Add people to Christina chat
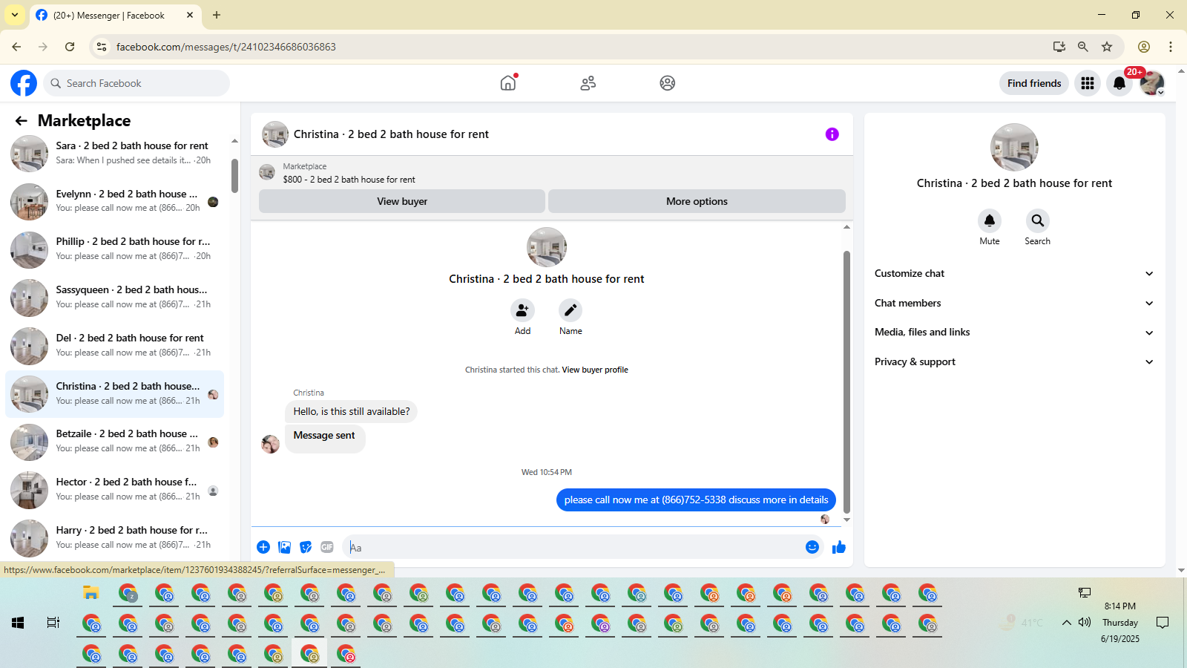The height and width of the screenshot is (668, 1187). (522, 310)
